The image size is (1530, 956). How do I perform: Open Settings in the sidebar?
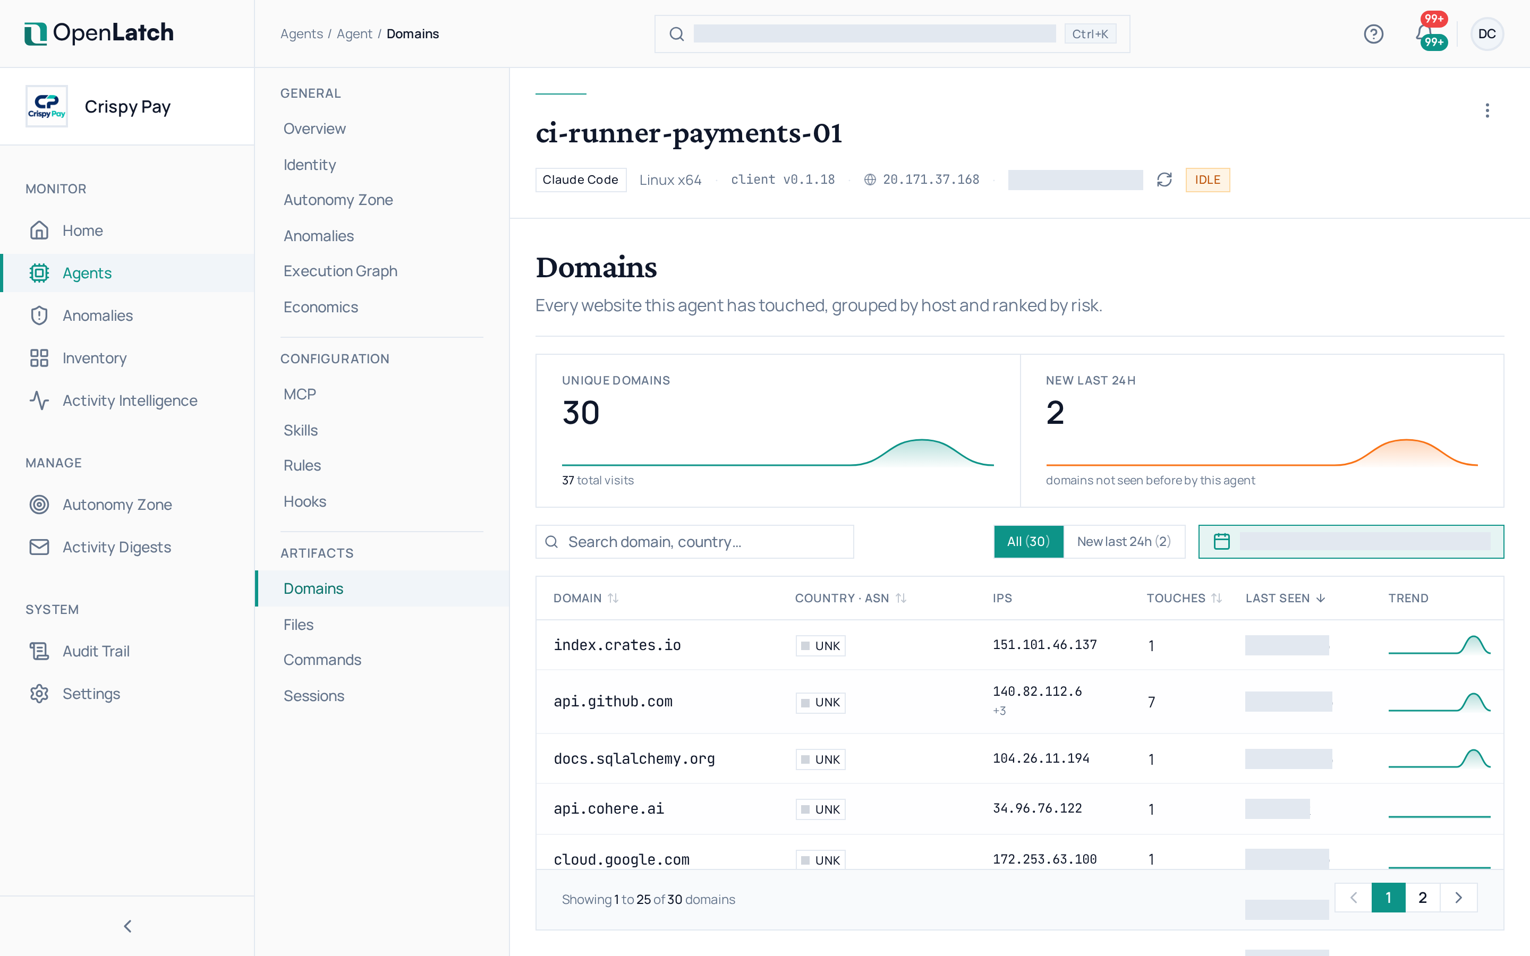tap(127, 694)
